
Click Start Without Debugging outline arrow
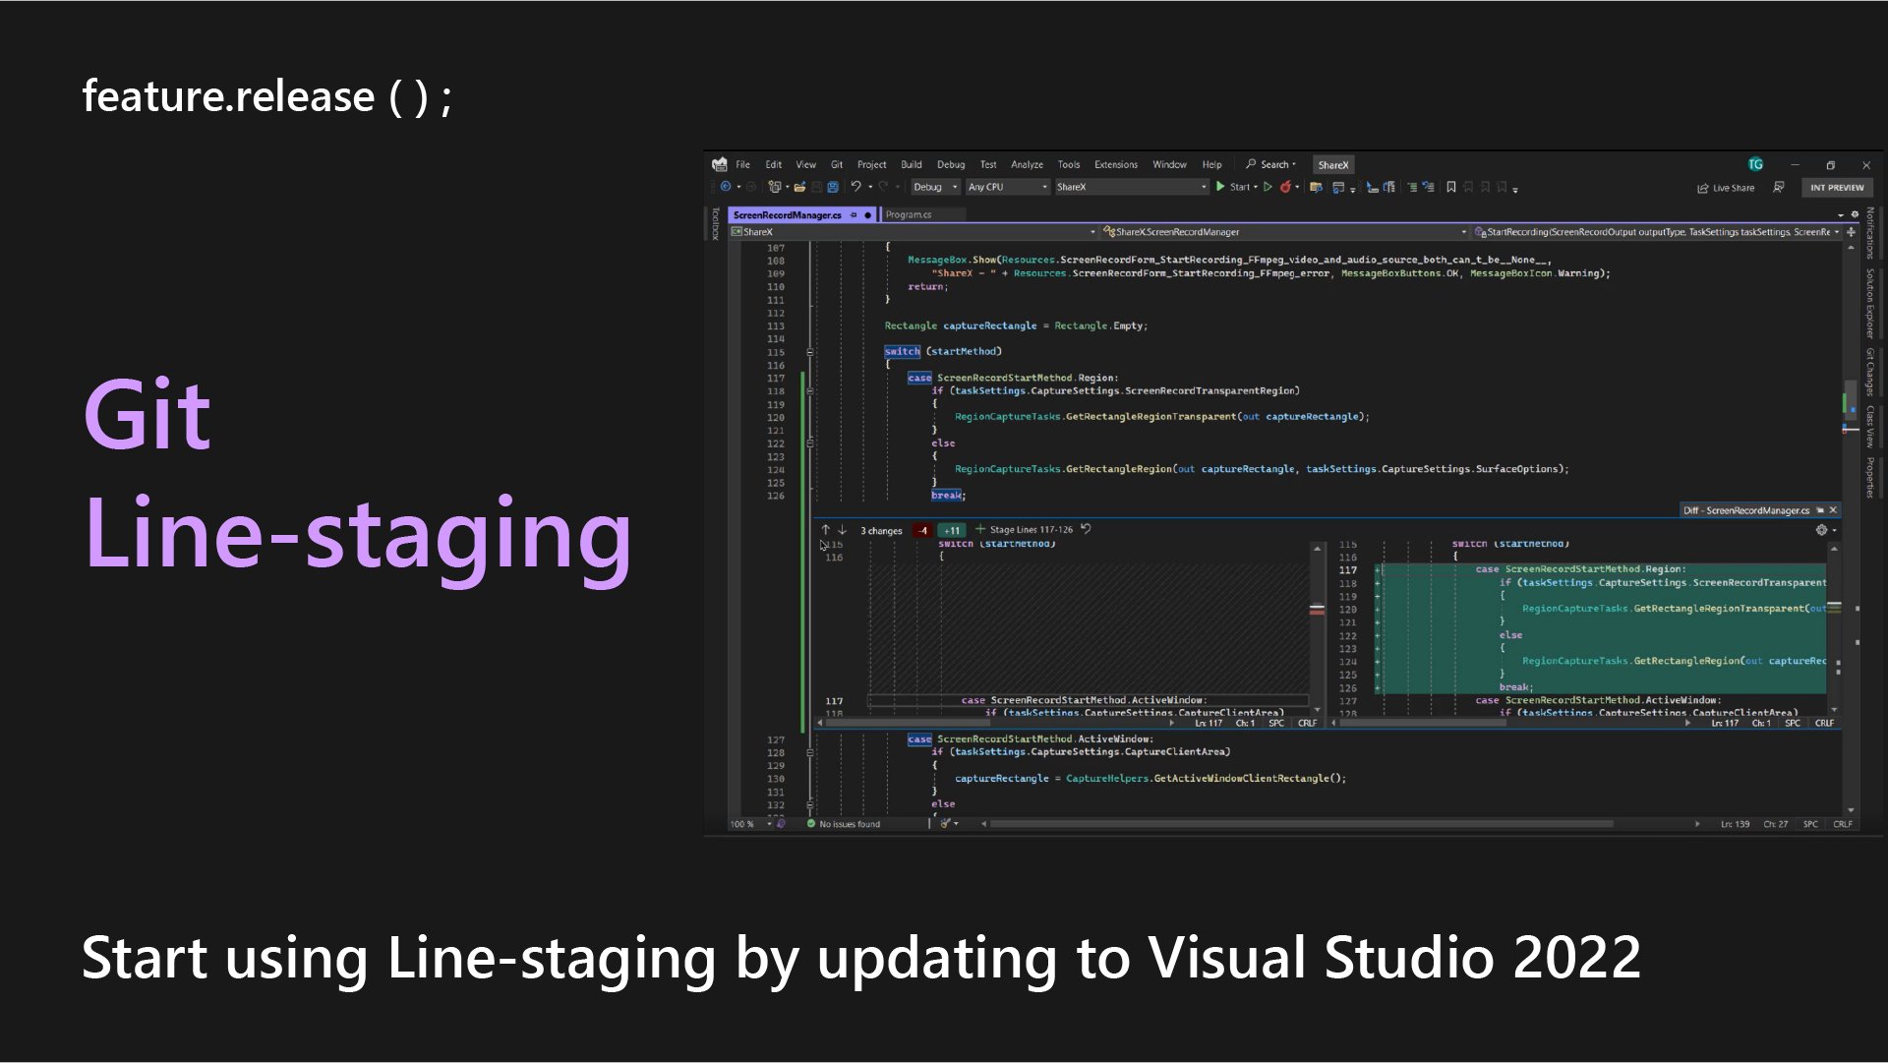click(x=1268, y=187)
